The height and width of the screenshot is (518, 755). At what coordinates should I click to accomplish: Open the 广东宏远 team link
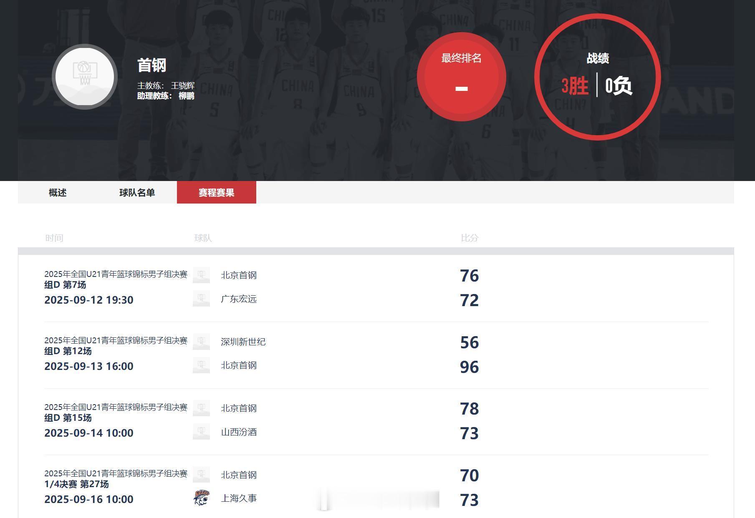click(239, 299)
